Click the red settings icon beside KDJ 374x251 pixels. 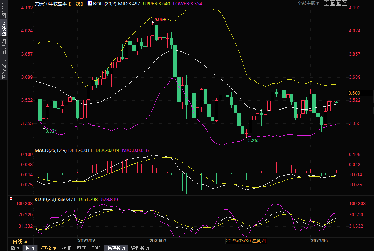point(11,199)
